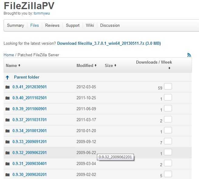Click the Parent folder up arrow icon

pyautogui.click(x=7, y=77)
